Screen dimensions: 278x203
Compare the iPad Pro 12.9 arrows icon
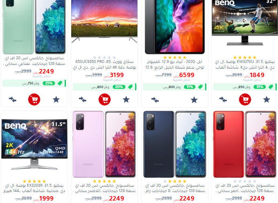[155, 100]
